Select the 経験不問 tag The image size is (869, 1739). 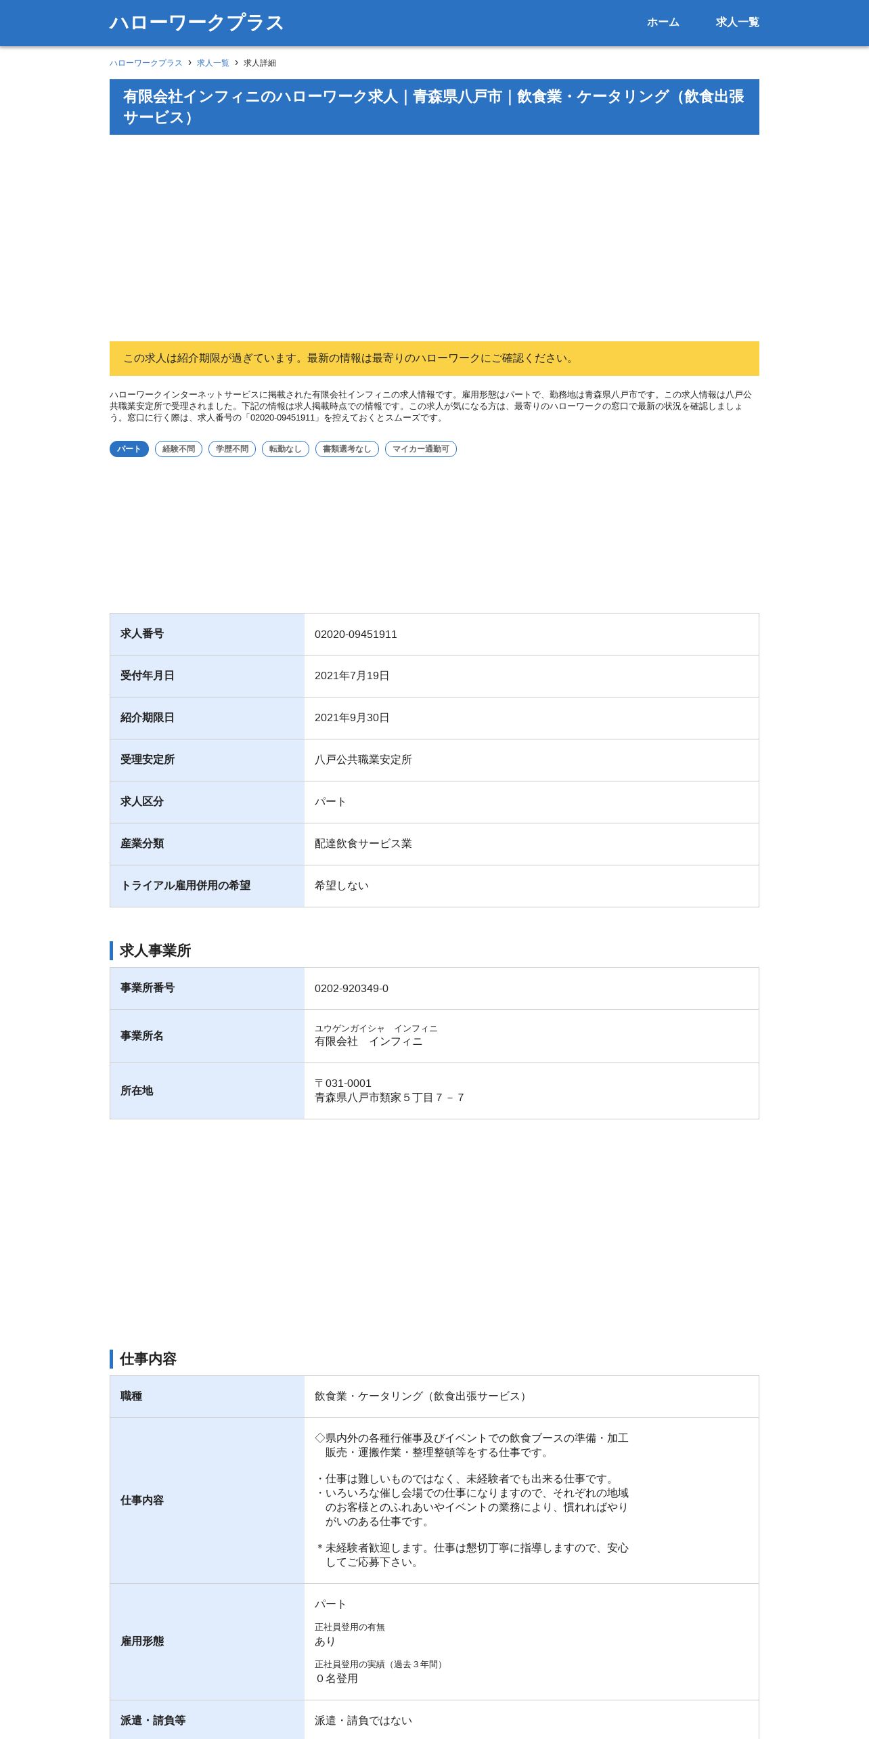click(179, 449)
